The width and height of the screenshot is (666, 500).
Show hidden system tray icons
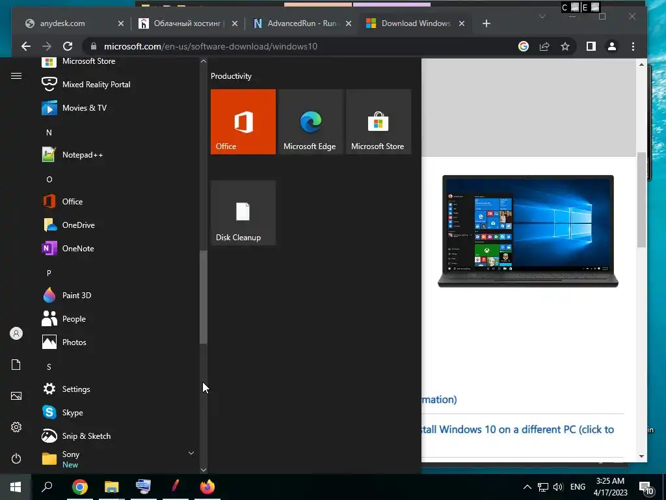pos(527,487)
